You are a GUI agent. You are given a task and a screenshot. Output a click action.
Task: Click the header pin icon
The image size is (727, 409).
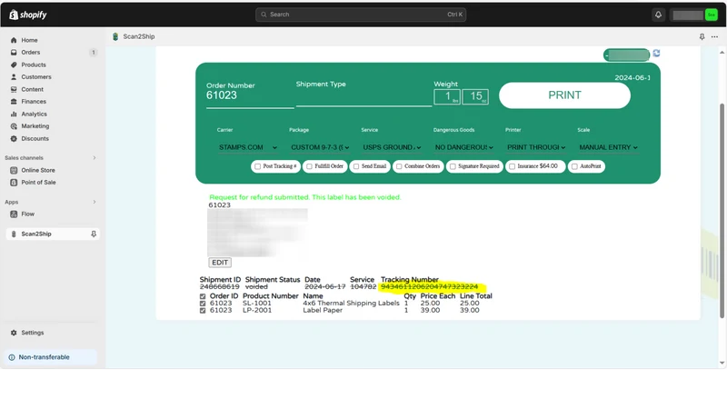coord(702,36)
